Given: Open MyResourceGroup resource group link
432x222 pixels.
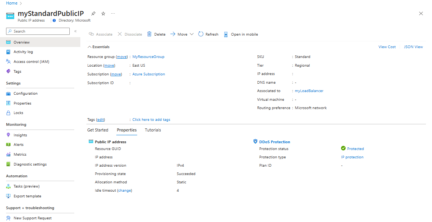Looking at the screenshot, I should tap(148, 57).
